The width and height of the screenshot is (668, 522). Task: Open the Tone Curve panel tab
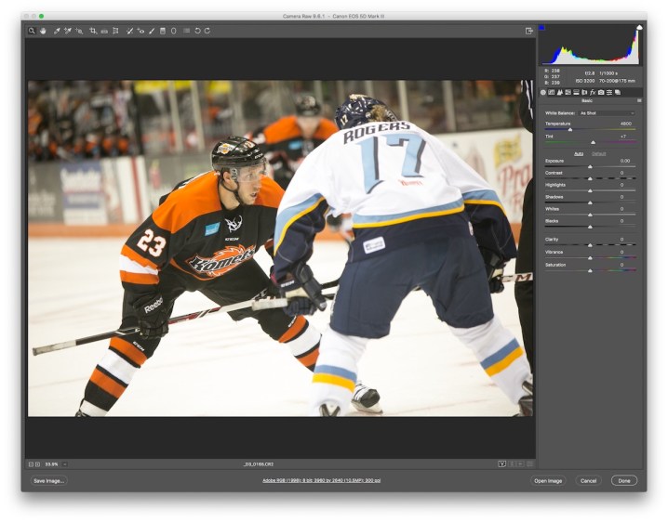[551, 92]
